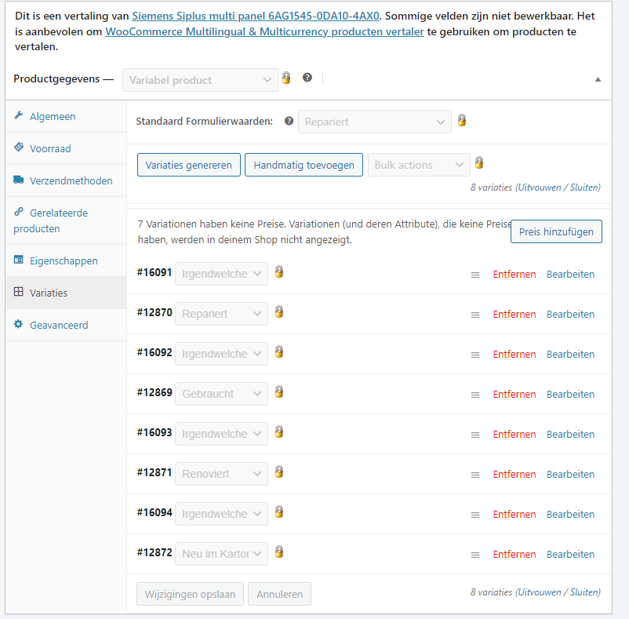This screenshot has width=629, height=619.
Task: Click the Preis hinzufügen button
Action: pos(556,231)
